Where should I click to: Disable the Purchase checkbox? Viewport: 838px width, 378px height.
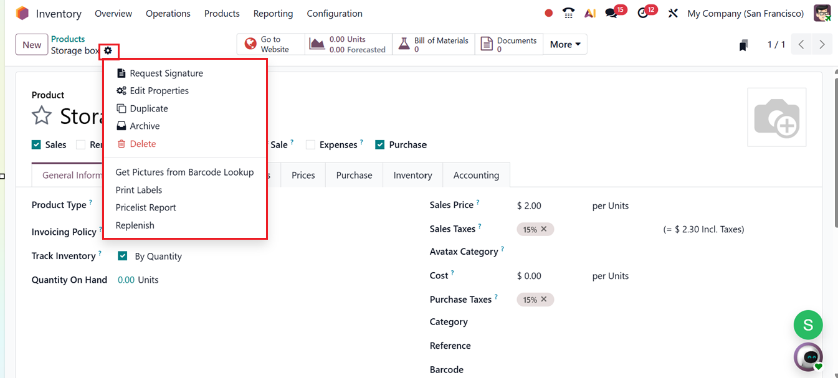pos(379,144)
